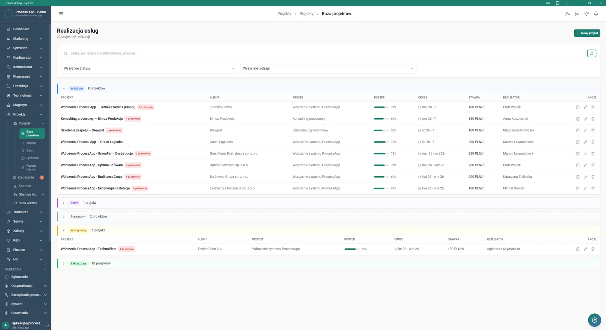Collapse the Wstrzymany project group
Image resolution: width=606 pixels, height=330 pixels.
[64, 230]
